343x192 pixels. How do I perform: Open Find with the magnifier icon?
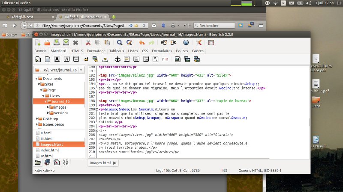(x=120, y=42)
